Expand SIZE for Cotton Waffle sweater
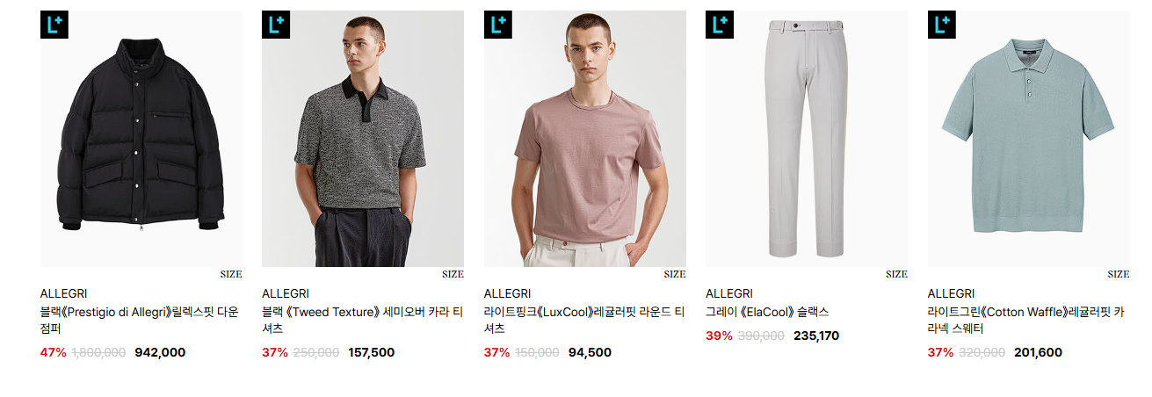The image size is (1152, 397). pos(1119,274)
